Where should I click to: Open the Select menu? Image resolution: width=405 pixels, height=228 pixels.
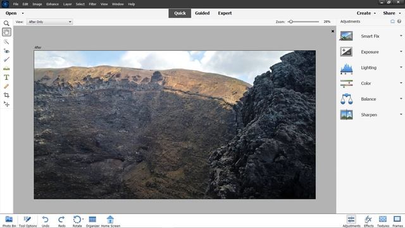(x=80, y=4)
